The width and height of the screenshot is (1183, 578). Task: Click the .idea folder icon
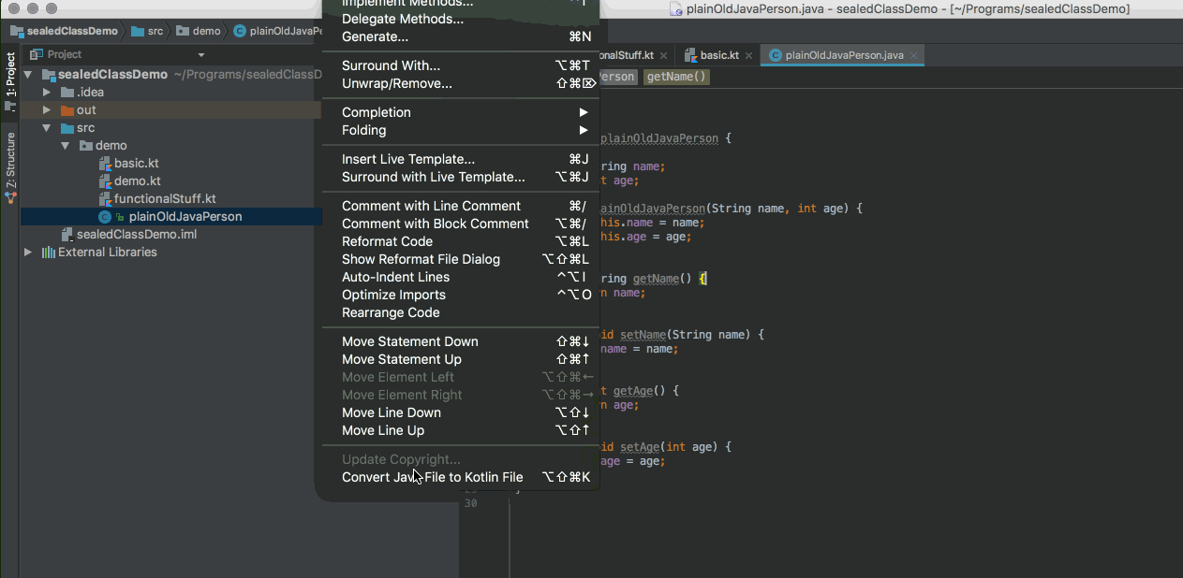(x=67, y=92)
